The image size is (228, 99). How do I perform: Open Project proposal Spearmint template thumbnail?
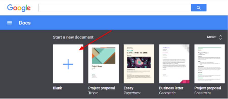(209, 64)
